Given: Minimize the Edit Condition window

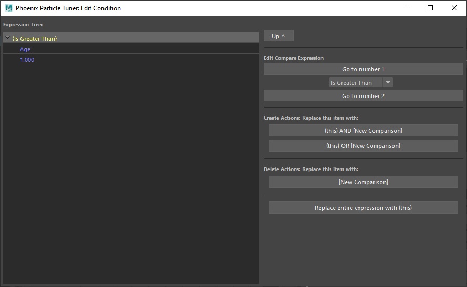Looking at the screenshot, I should [x=407, y=8].
